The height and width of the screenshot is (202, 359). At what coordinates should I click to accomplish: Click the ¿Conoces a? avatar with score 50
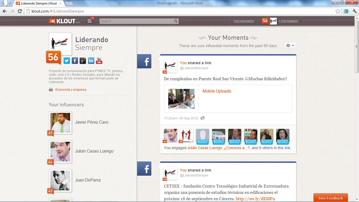(186, 135)
